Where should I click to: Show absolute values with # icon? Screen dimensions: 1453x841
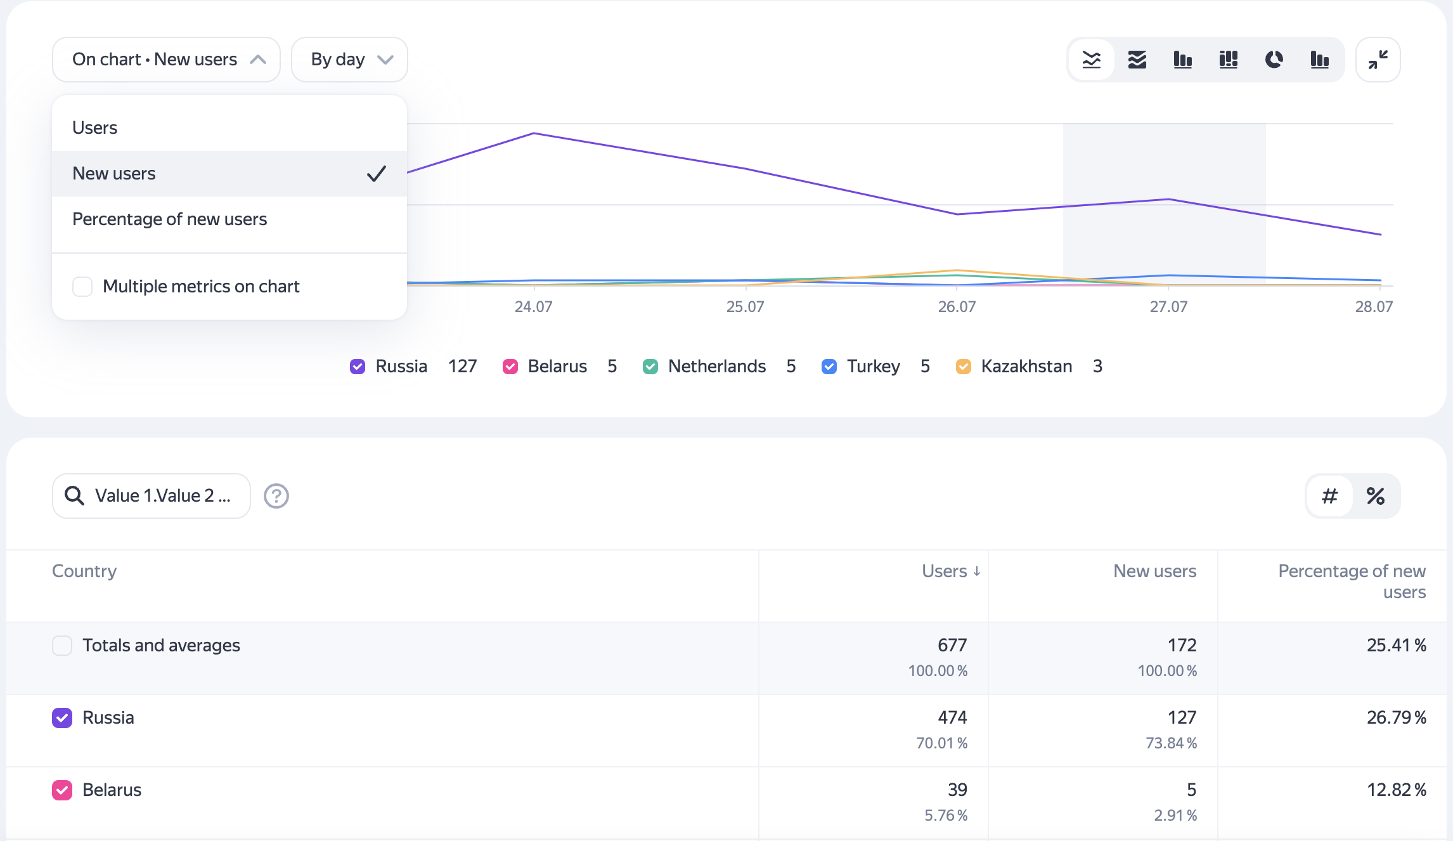[x=1329, y=496]
